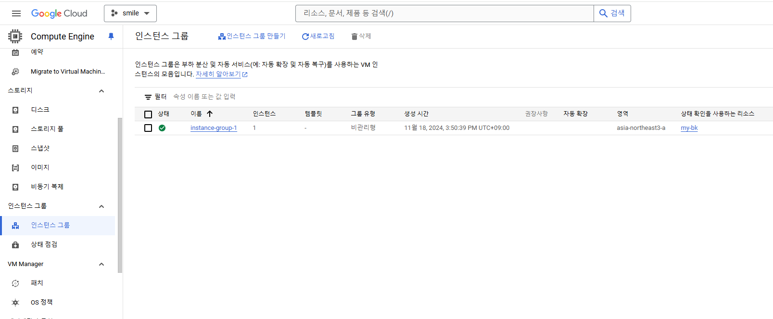Click the 이미지 images icon

(x=15, y=168)
